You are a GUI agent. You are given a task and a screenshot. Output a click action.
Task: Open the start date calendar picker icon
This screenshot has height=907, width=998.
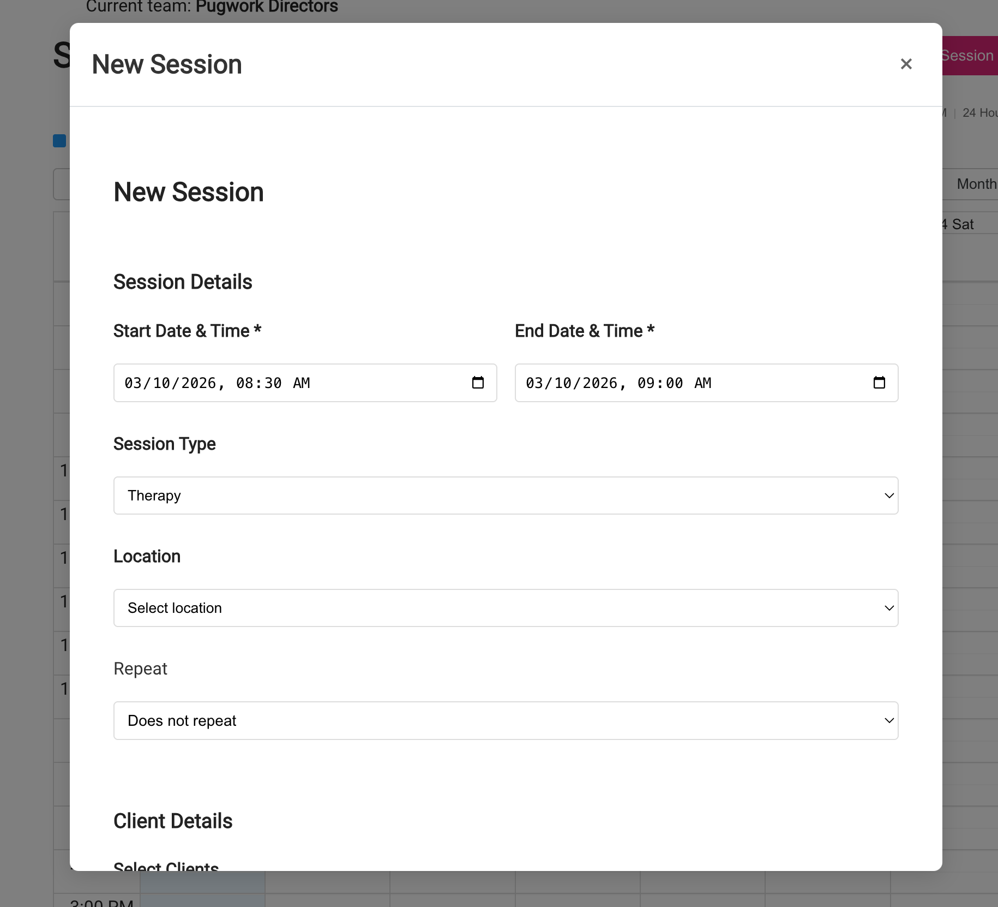click(x=477, y=383)
